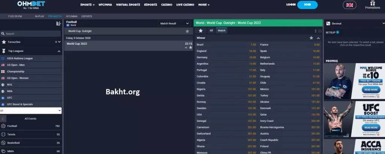Click the JOIN button
The height and width of the screenshot is (154, 385).
(x=307, y=5)
